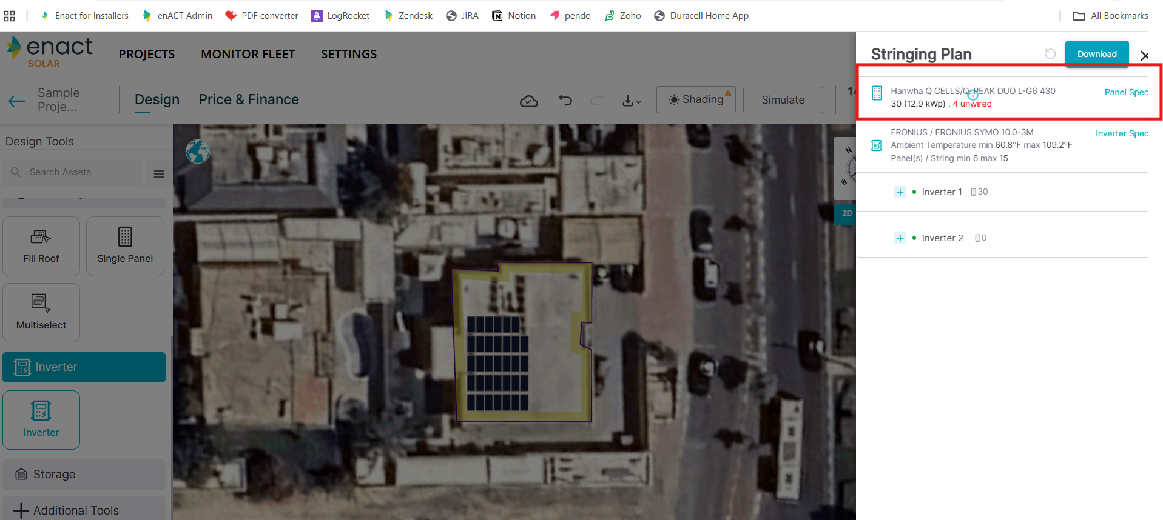
Task: Open the All Bookmarks folder
Action: [1111, 16]
